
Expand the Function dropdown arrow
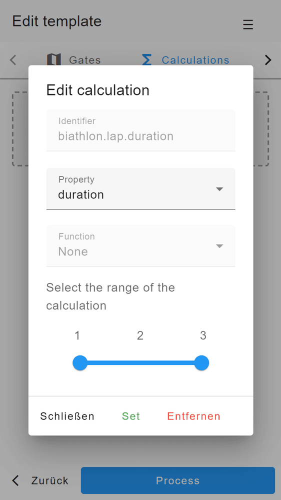point(219,246)
